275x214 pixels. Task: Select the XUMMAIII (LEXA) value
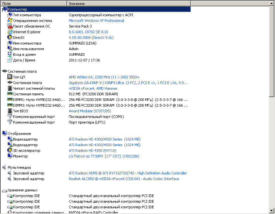pos(82,43)
